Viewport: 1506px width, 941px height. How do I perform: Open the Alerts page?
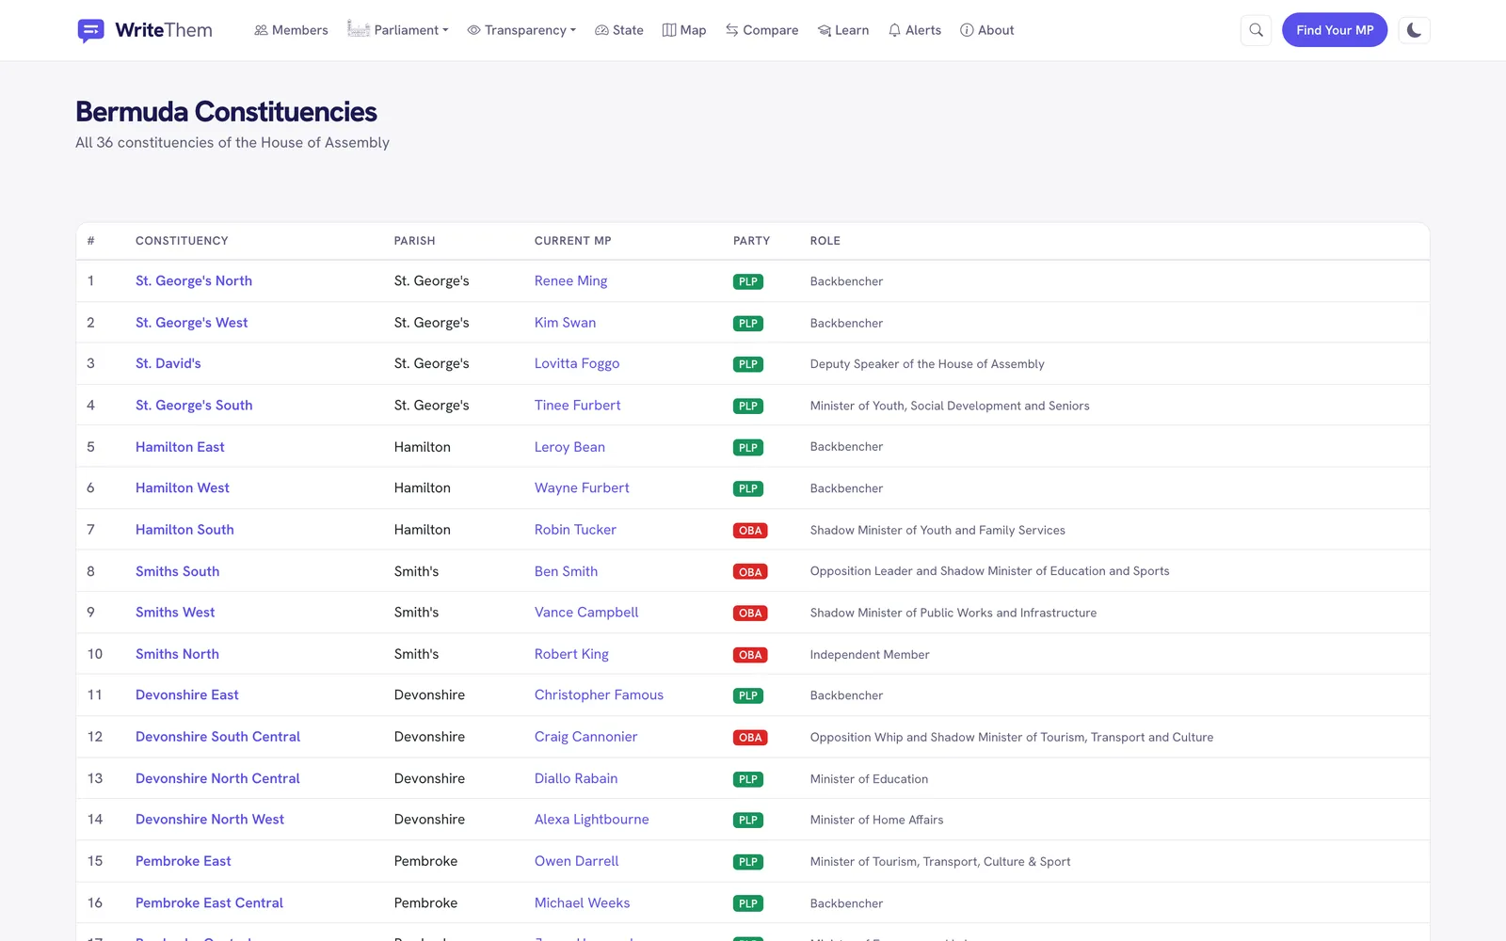pos(915,30)
